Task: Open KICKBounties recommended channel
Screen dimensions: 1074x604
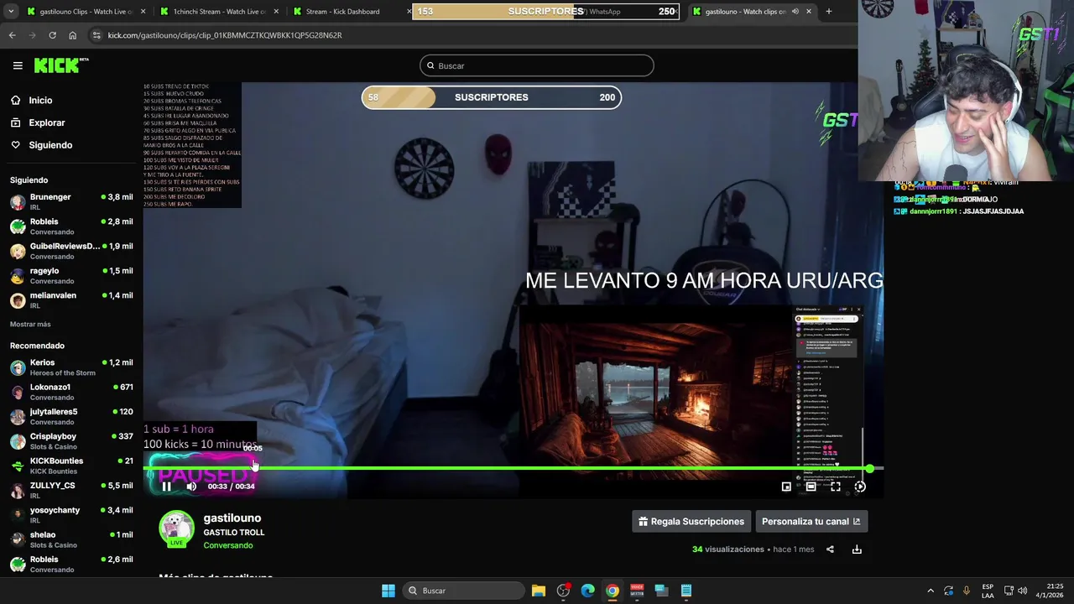Action: [x=71, y=466]
